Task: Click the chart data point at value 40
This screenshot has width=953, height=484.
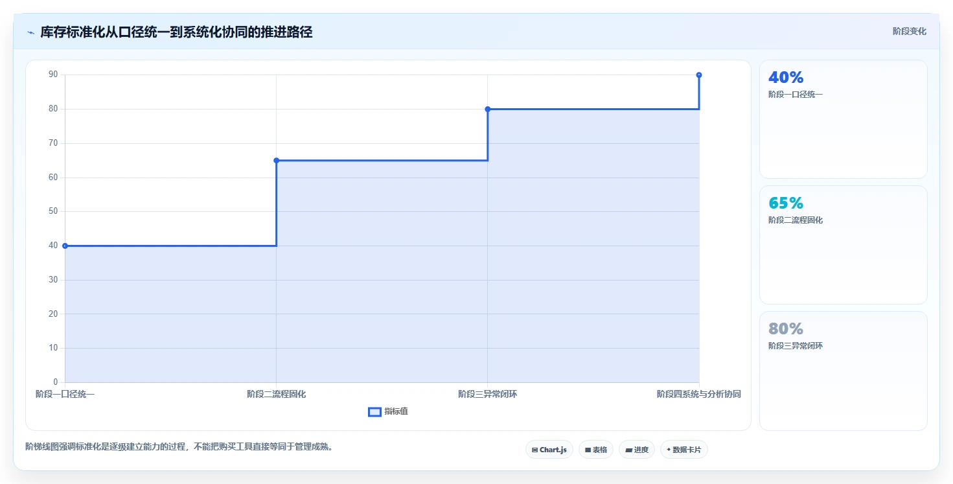Action: (65, 246)
